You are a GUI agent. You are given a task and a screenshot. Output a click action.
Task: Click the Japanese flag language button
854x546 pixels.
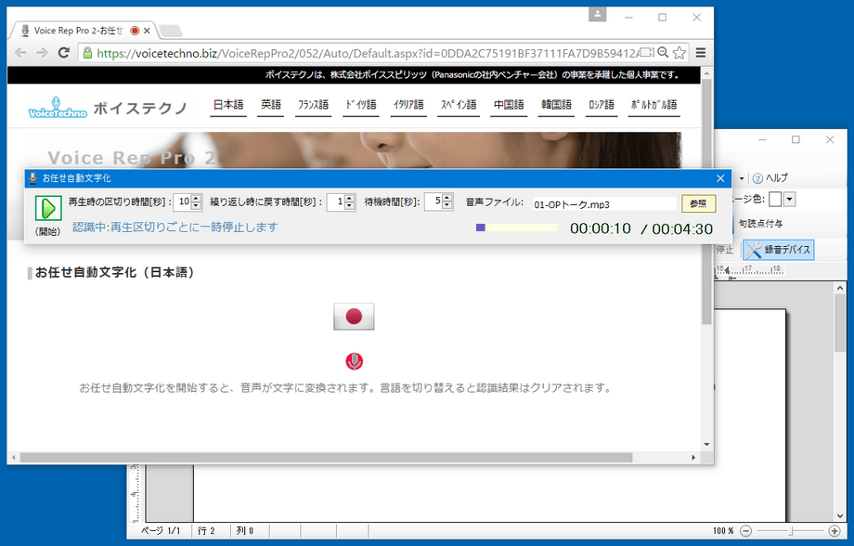354,316
